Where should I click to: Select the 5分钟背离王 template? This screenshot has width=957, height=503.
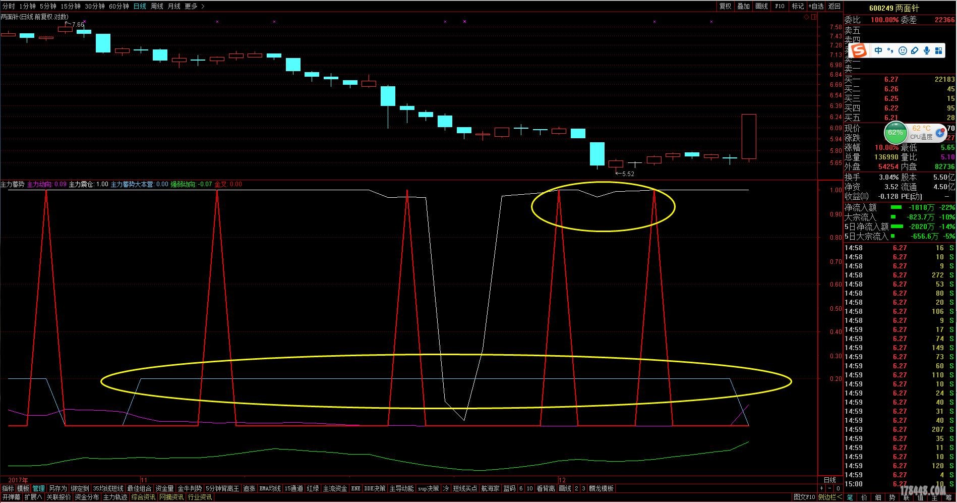coord(222,488)
